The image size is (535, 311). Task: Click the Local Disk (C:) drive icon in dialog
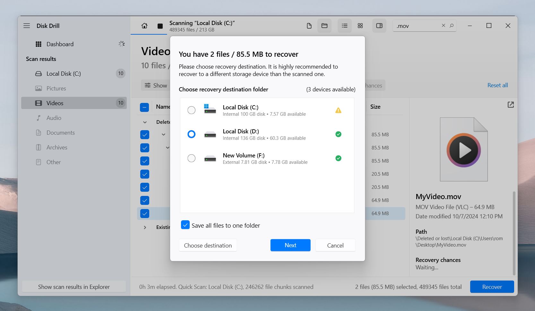[x=210, y=109]
